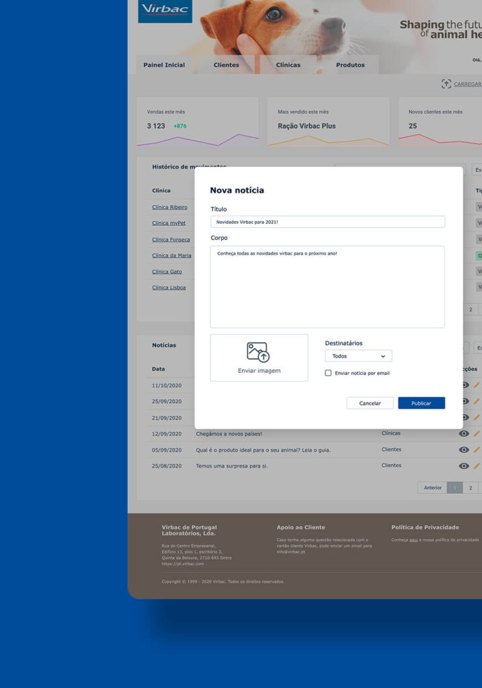
Task: Click the https://pt.virbac.com footer address
Action: (x=183, y=564)
